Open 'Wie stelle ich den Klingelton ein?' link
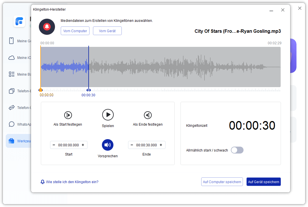308x207 pixels. click(72, 182)
